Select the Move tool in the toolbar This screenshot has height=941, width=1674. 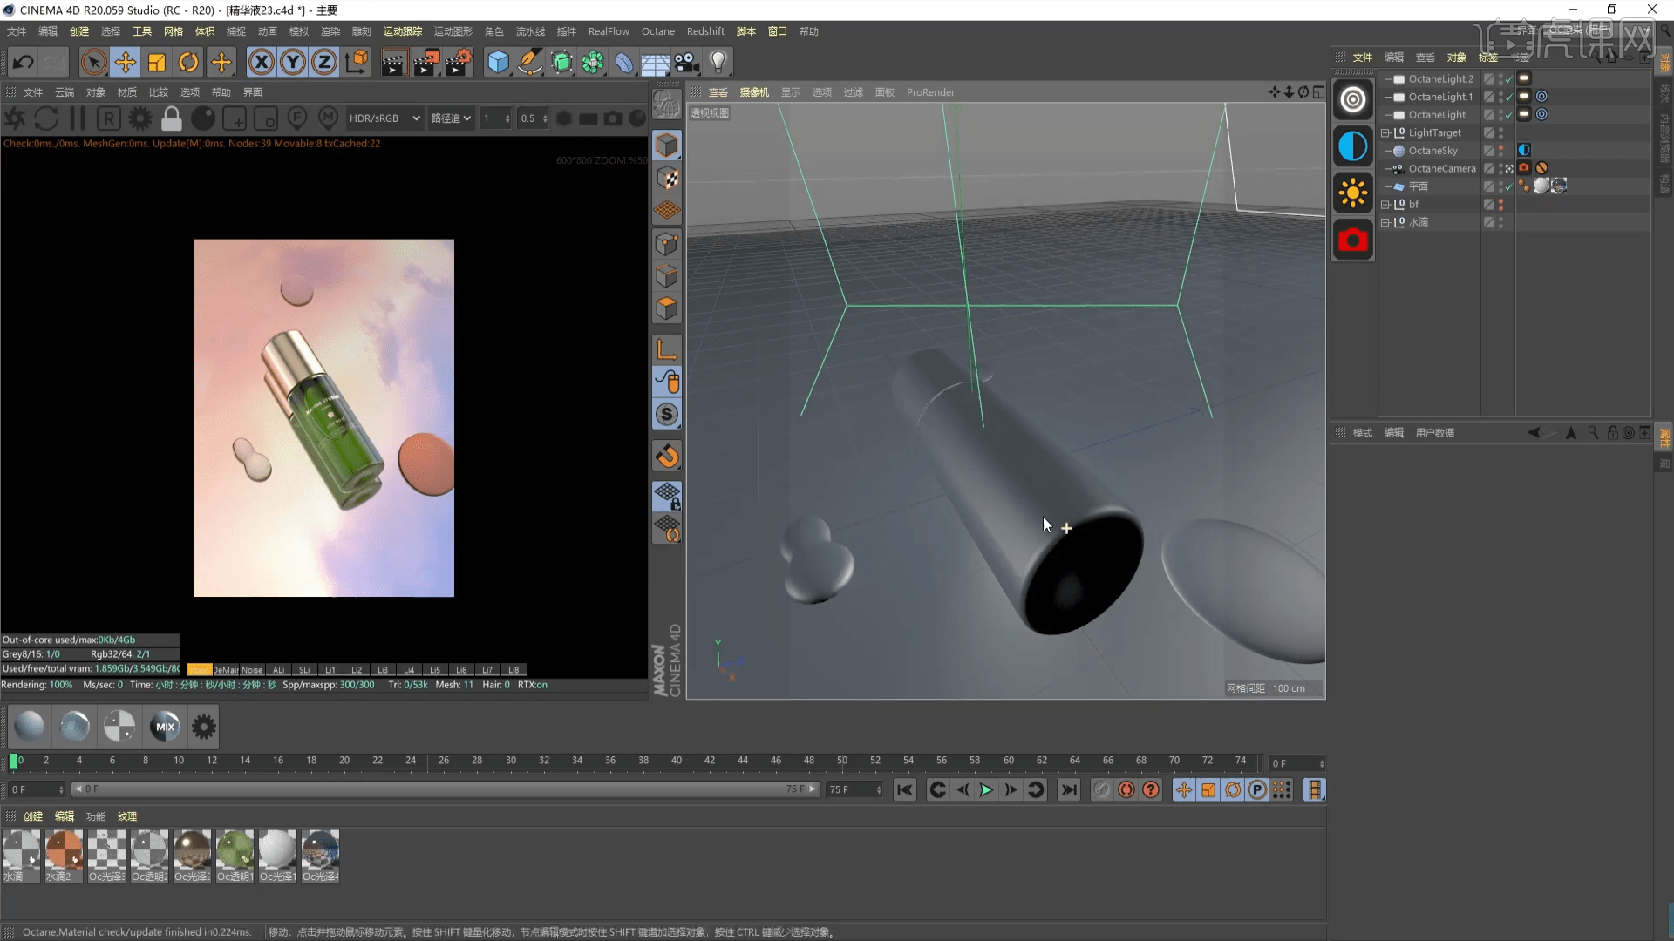[125, 62]
